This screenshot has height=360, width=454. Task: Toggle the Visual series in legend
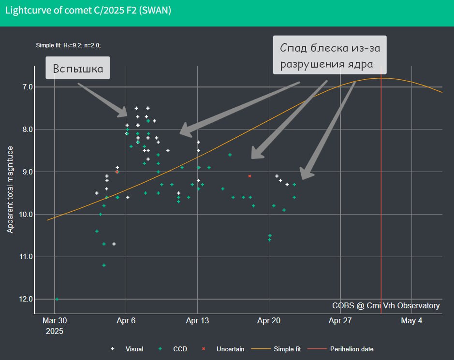tap(127, 349)
